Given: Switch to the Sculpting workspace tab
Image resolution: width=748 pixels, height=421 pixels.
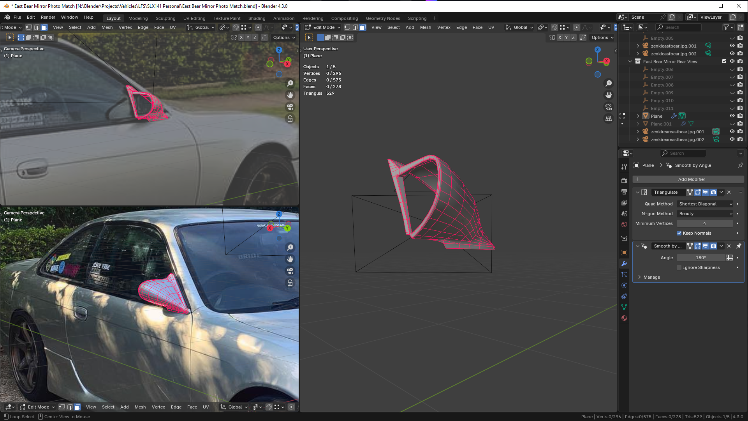Looking at the screenshot, I should (x=165, y=18).
